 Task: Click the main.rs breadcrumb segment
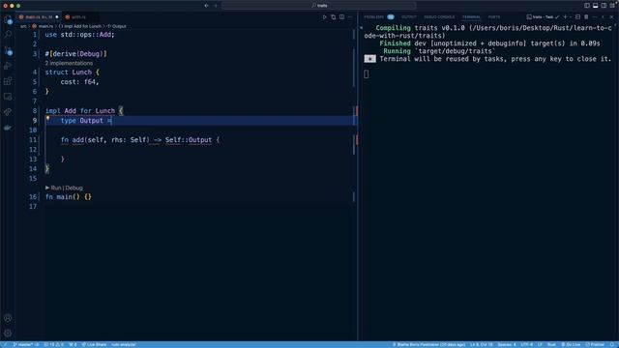coord(43,26)
